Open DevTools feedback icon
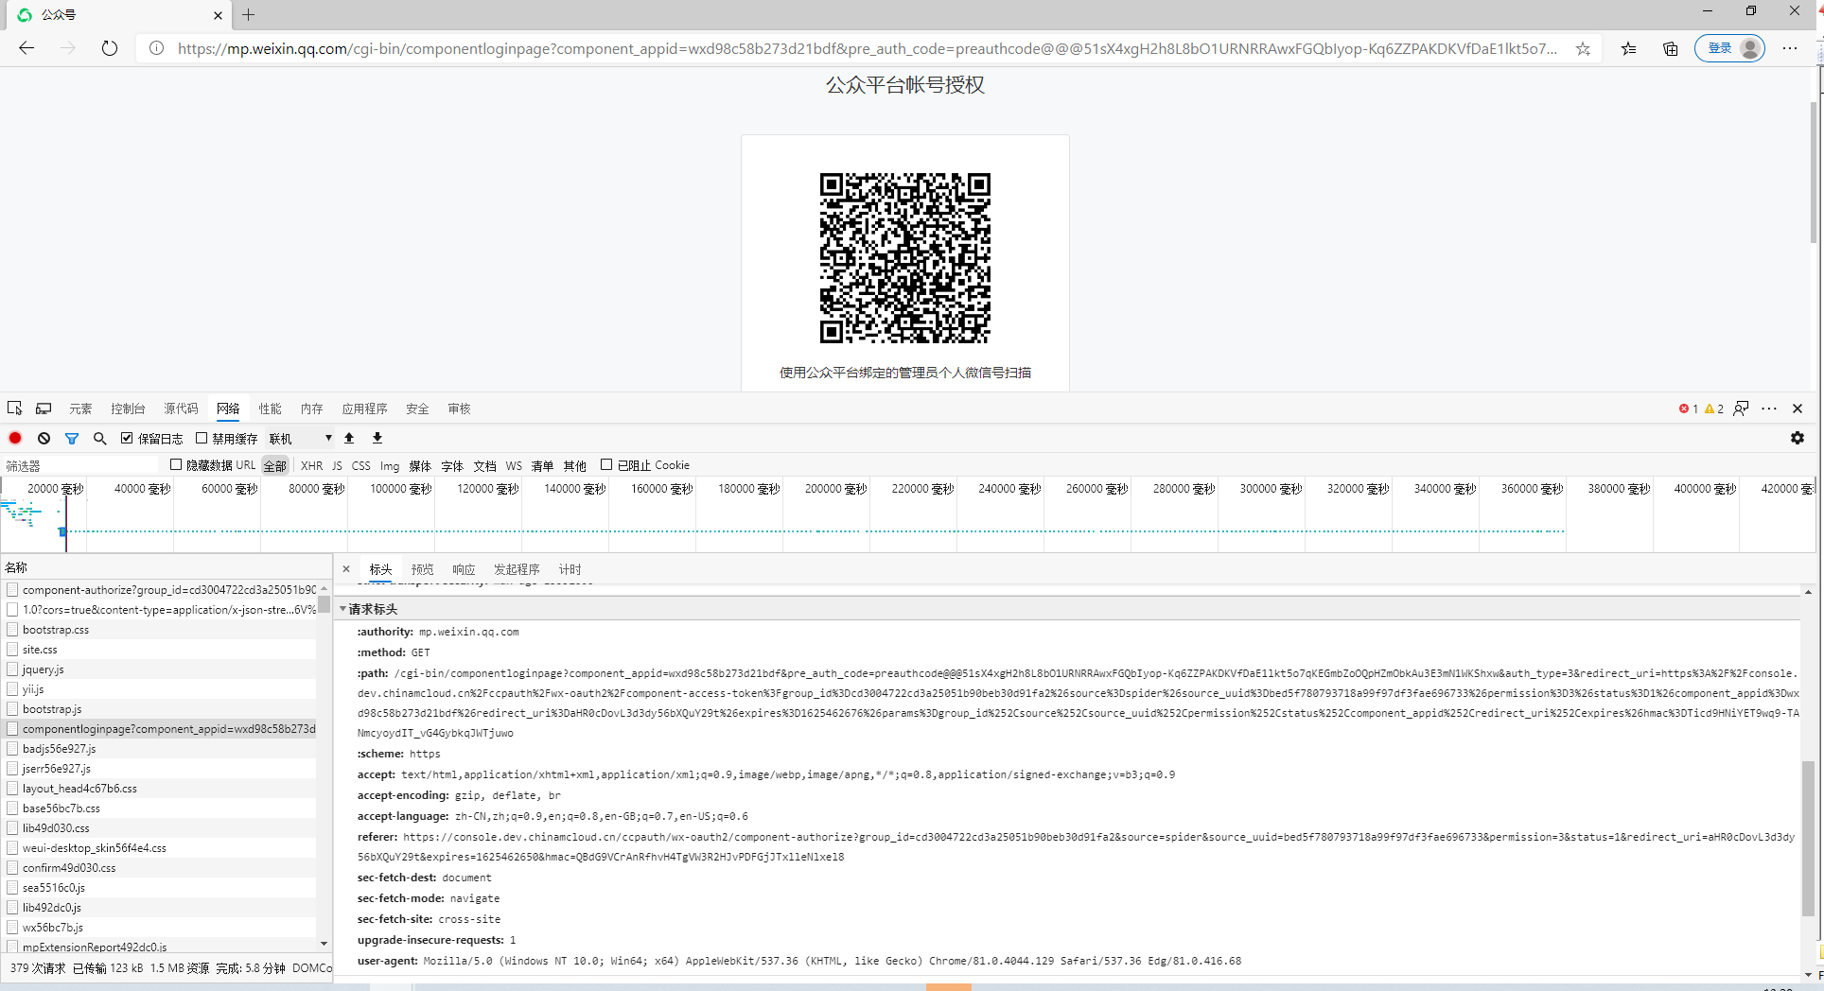Screen dimensions: 1824x991 tap(1741, 409)
